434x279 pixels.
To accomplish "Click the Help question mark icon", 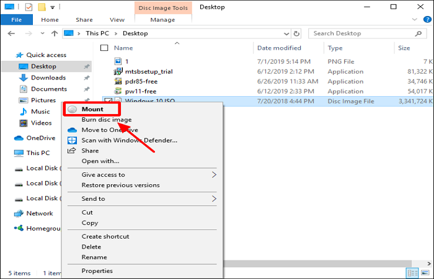I will pyautogui.click(x=427, y=19).
